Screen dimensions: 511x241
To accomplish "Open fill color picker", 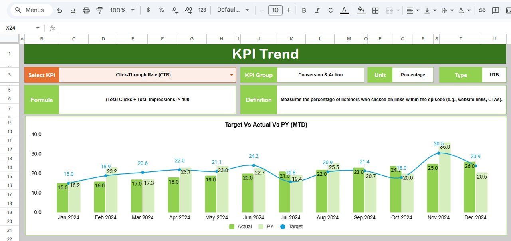I will [360, 10].
